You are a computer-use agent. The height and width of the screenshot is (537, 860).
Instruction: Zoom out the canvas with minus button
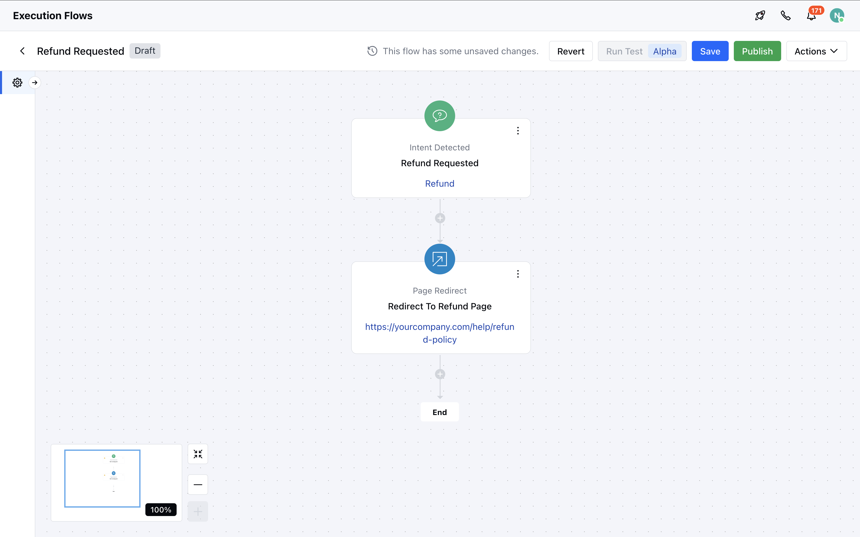(x=198, y=484)
